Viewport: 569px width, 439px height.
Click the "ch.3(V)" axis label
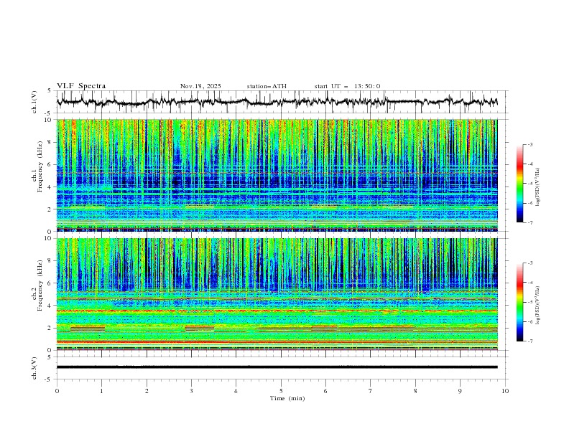tap(34, 369)
